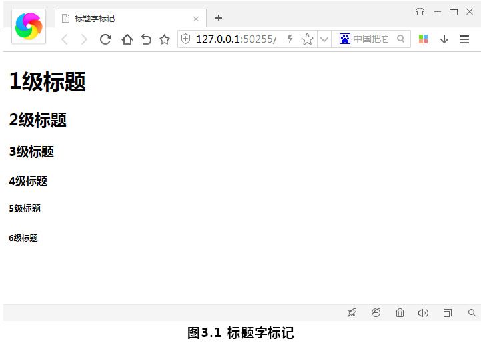Maximize the browser window
Viewport: 481px width, 343px height.
[454, 12]
